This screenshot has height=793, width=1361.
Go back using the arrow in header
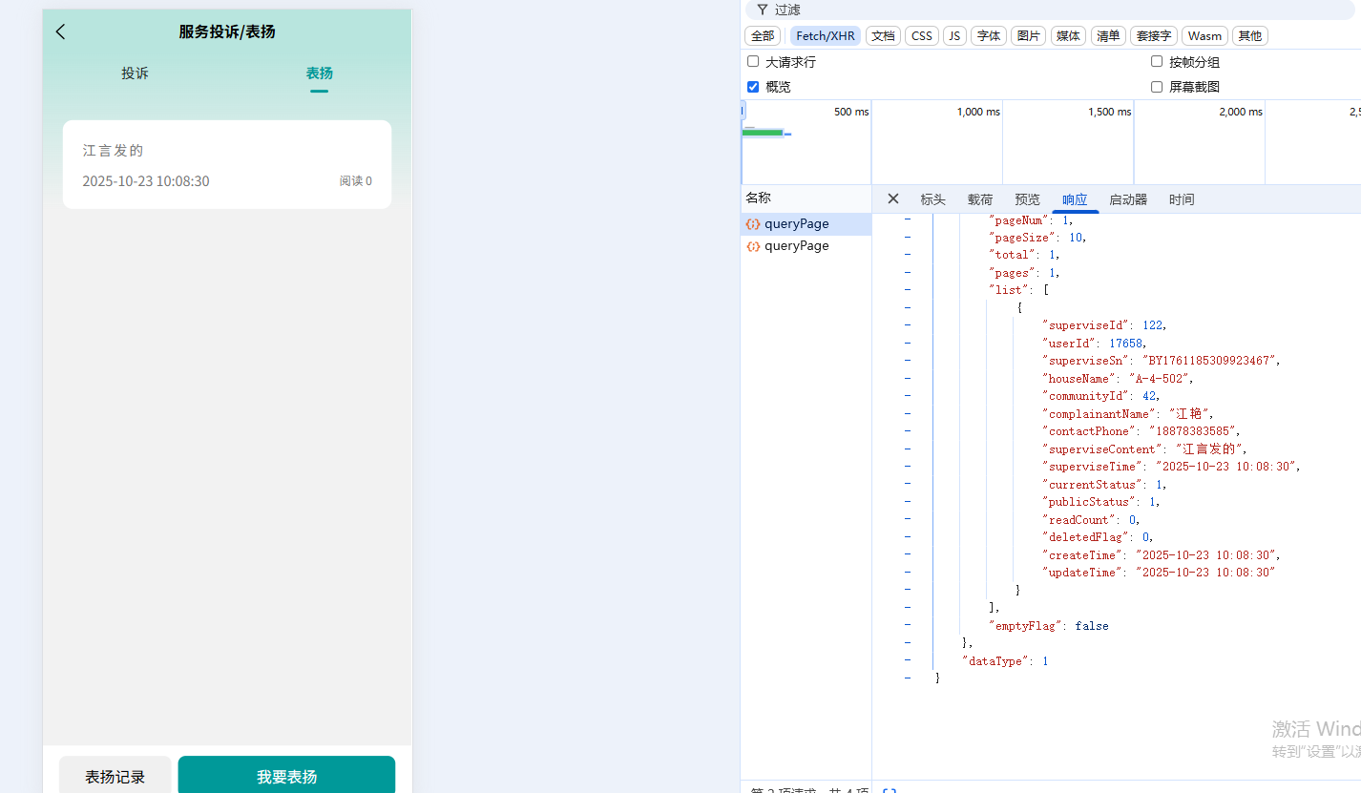[x=61, y=31]
